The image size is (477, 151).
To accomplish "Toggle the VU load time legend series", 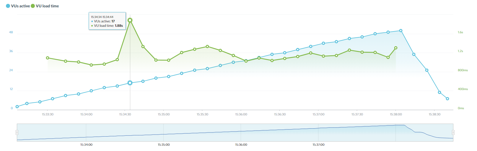I will [x=45, y=6].
